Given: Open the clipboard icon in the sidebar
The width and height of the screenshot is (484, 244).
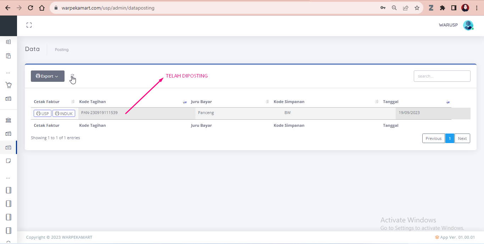Looking at the screenshot, I should 9,56.
